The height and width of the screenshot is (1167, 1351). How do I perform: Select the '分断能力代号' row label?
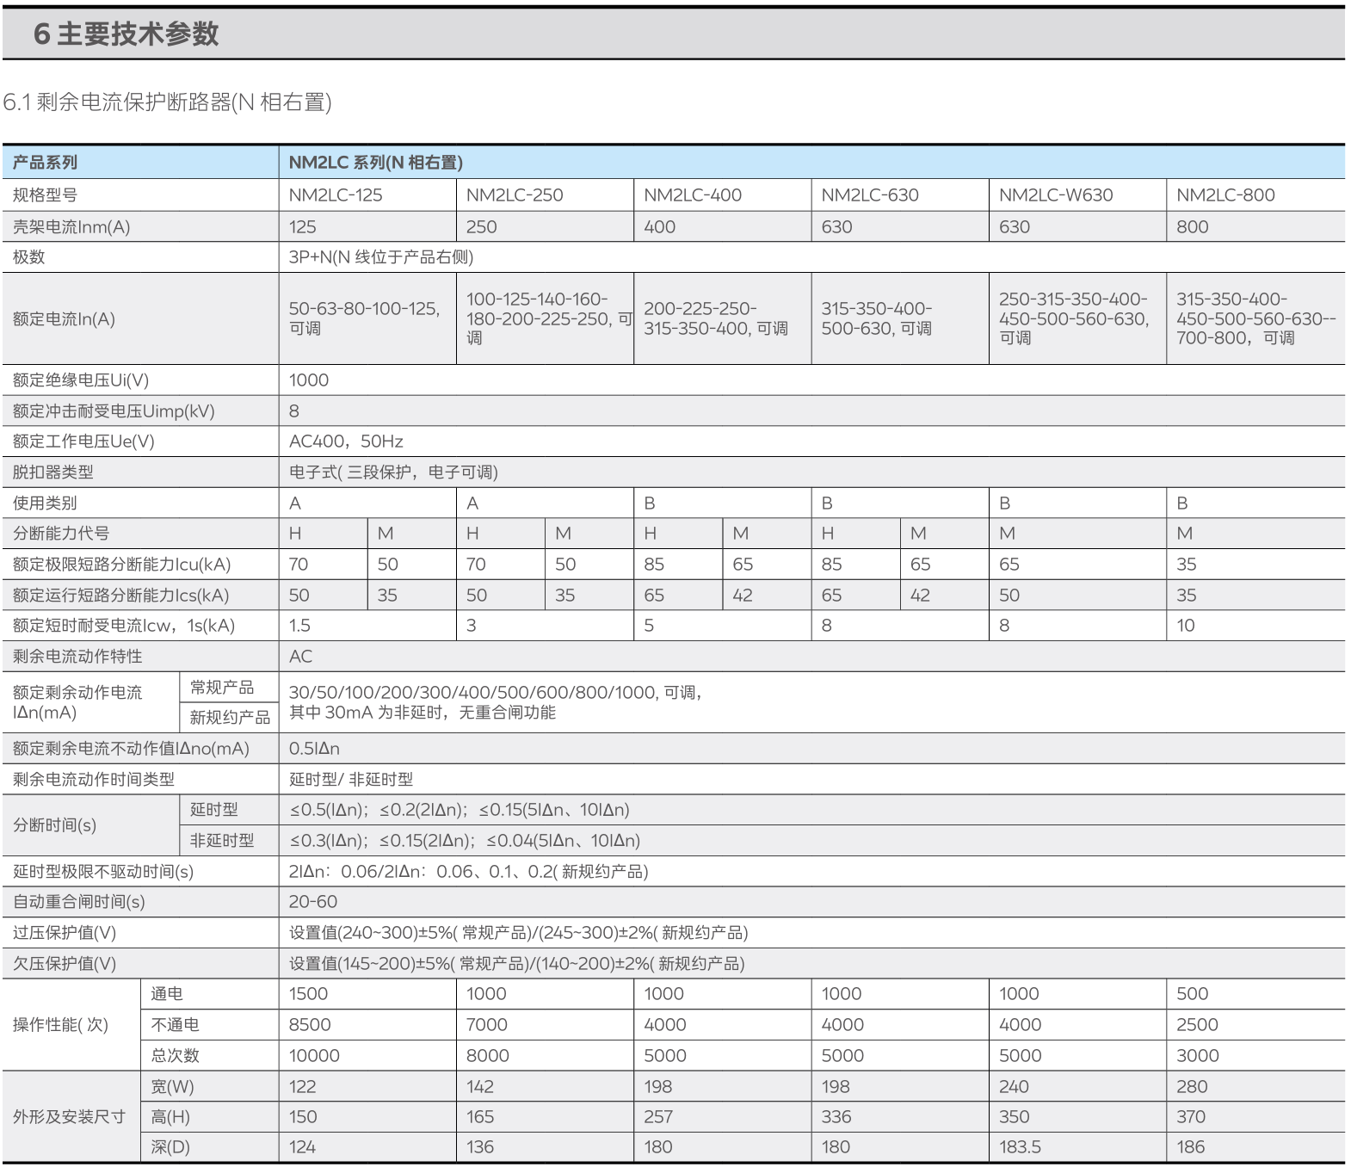pyautogui.click(x=61, y=534)
